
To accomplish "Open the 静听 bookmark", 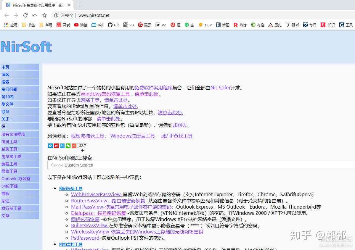I will 292,25.
